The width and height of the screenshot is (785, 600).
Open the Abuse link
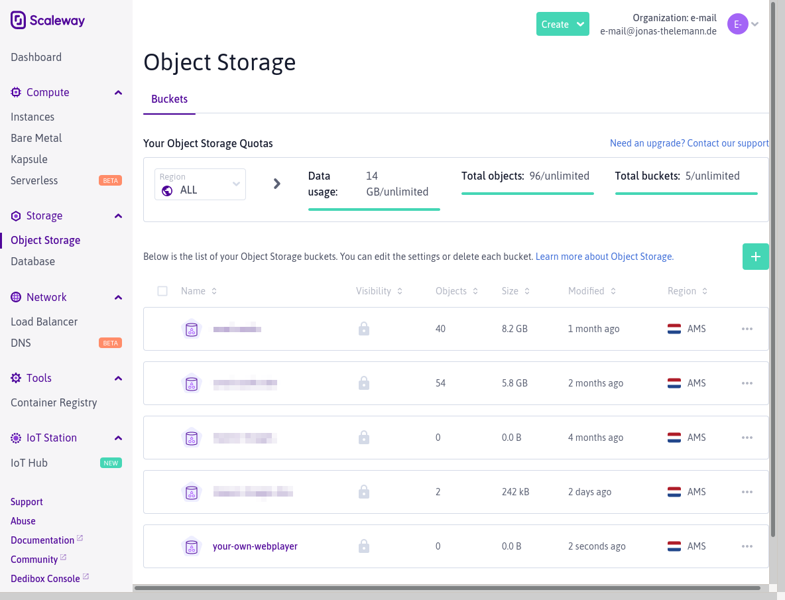click(23, 521)
